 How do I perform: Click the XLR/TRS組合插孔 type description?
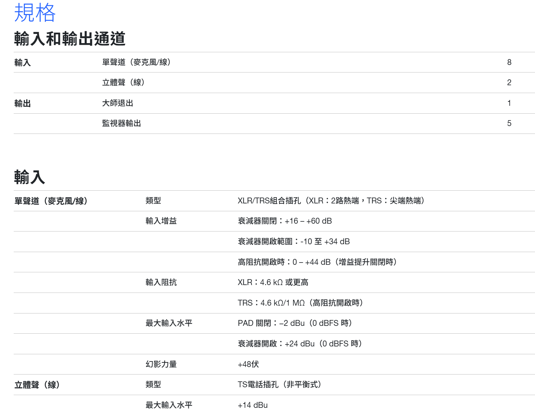(331, 201)
